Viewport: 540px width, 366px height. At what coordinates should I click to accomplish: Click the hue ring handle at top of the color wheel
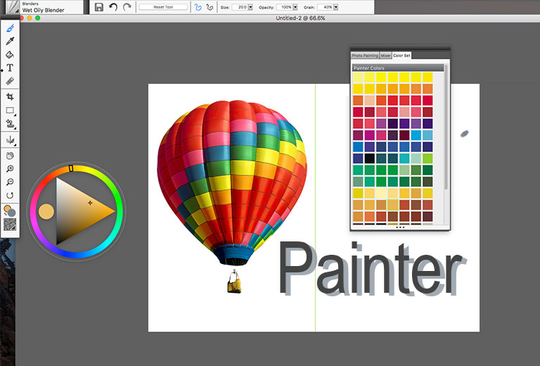point(71,168)
